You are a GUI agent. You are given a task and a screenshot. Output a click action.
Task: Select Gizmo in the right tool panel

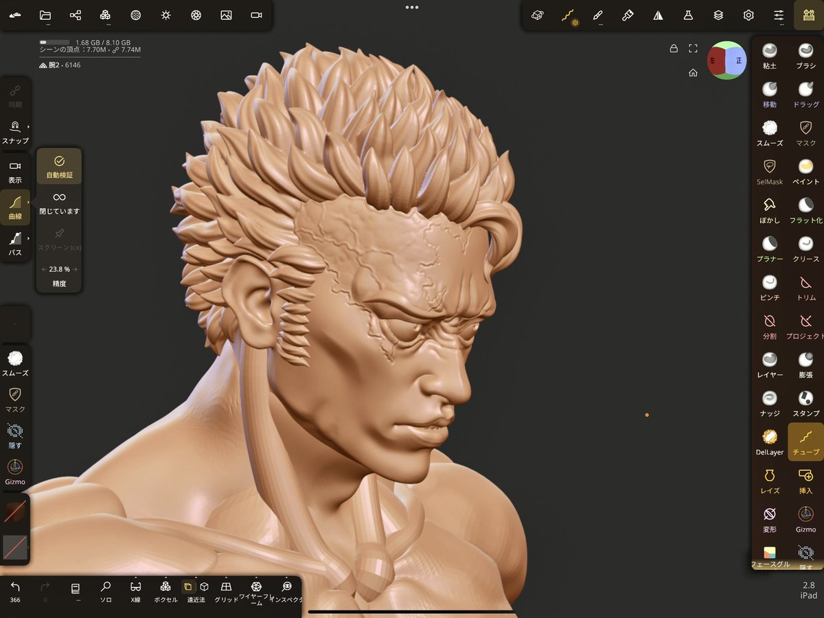point(805,519)
